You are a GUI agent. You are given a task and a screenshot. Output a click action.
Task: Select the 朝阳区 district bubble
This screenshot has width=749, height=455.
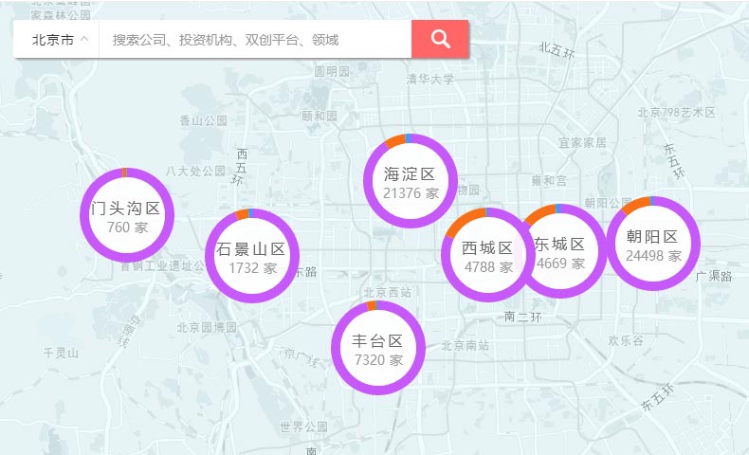(x=652, y=245)
